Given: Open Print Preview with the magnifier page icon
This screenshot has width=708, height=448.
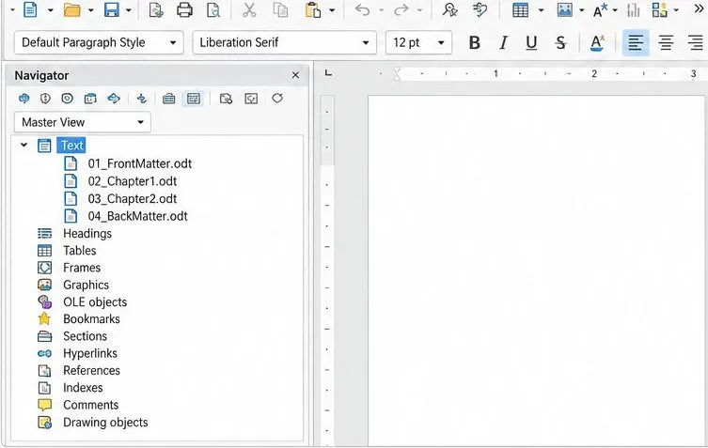Looking at the screenshot, I should [213, 9].
